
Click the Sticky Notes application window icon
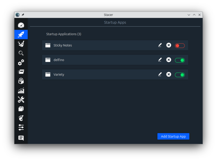click(x=48, y=45)
